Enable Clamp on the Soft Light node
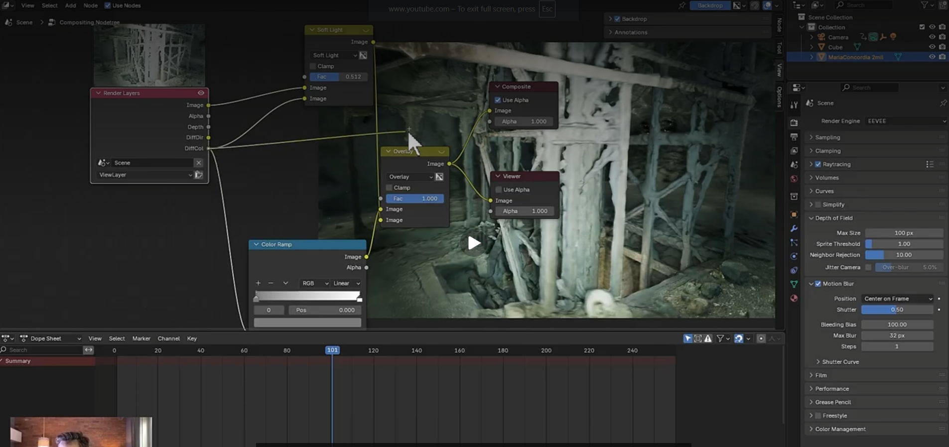Screen dimensions: 949x447 (313, 66)
